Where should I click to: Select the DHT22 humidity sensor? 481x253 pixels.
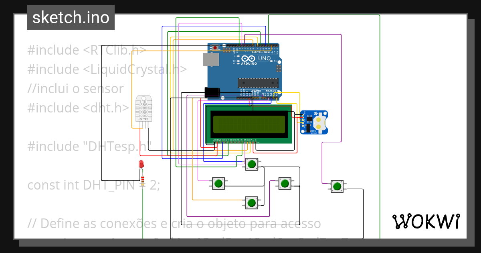click(x=143, y=110)
